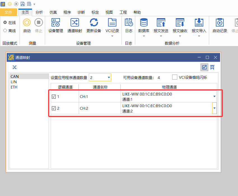The image size is (238, 196).
Task: Enable the VCI设备蜂鸣闪烁 checkbox
Action: pos(175,77)
